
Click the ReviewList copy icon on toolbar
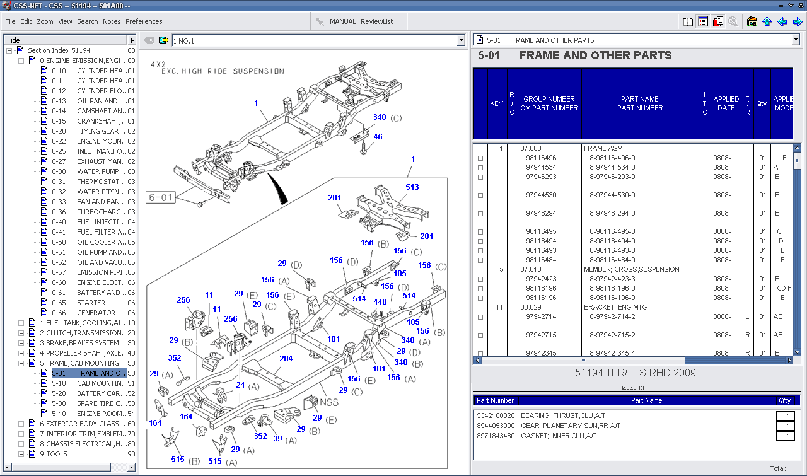click(x=717, y=21)
